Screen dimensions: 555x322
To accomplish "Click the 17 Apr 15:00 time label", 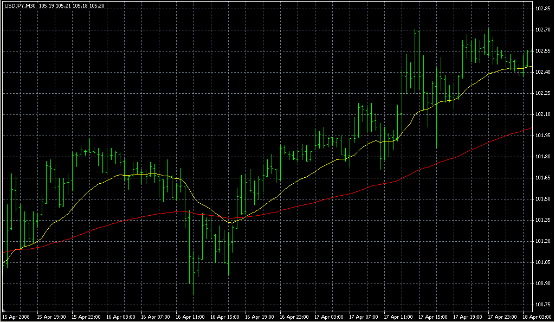I will click(x=434, y=316).
